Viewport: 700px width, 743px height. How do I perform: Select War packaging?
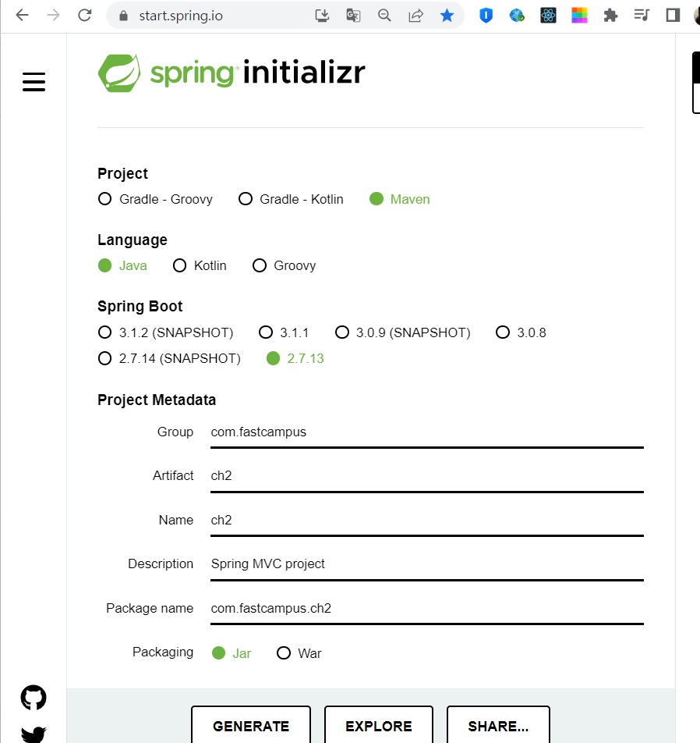(299, 653)
